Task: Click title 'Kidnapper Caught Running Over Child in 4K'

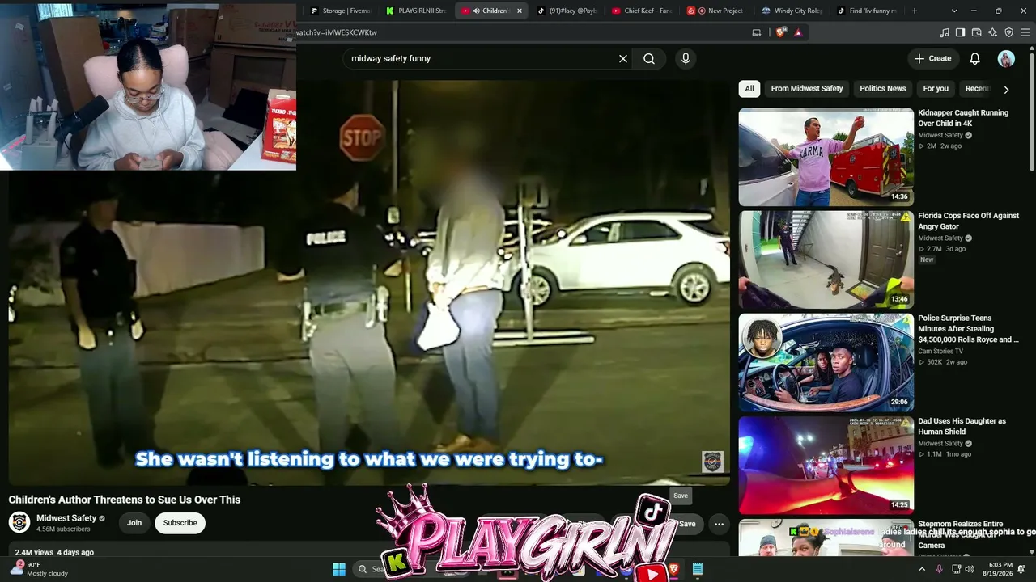Action: [x=963, y=118]
